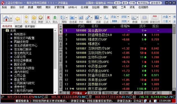
Task: Open the 选股 stock screener icon
Action: coord(97,18)
